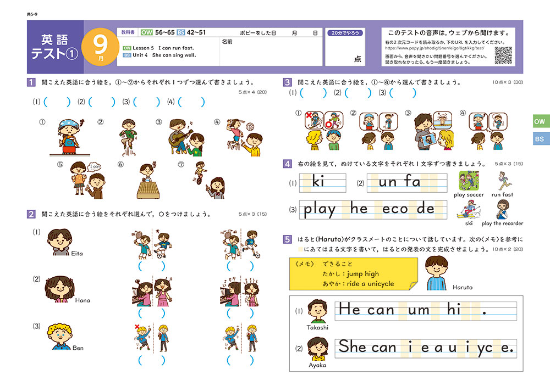
Task: Click the play soccer picture
Action: (x=469, y=181)
